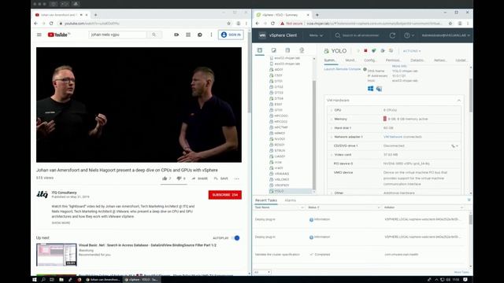This screenshot has width=504, height=283.
Task: Switch to vSphere window in taskbar
Action: coord(141,280)
